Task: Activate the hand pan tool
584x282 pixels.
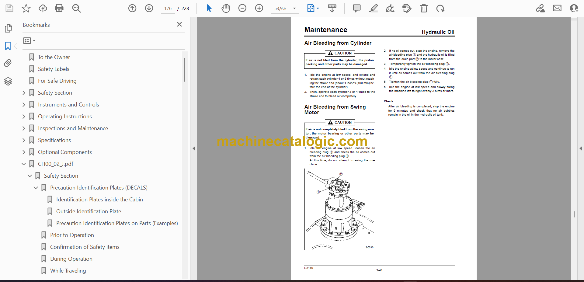Action: (x=226, y=8)
